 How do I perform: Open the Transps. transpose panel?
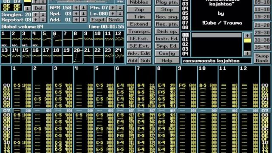[139, 31]
